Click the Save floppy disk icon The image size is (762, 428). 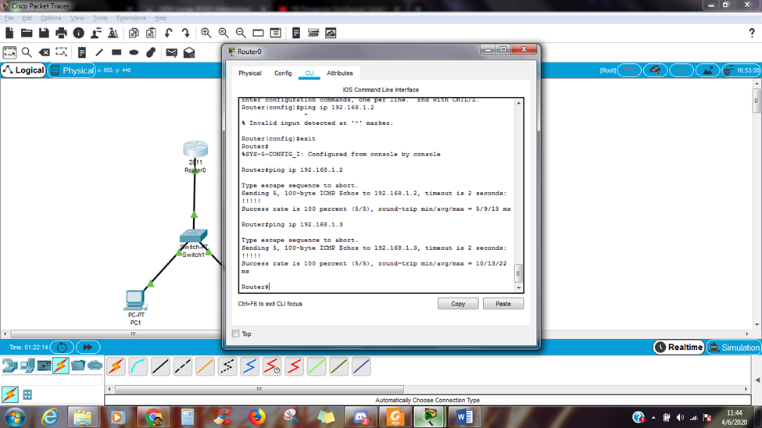pyautogui.click(x=44, y=33)
